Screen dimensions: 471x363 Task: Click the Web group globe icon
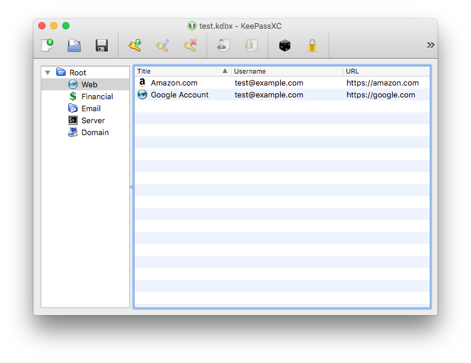pyautogui.click(x=72, y=84)
